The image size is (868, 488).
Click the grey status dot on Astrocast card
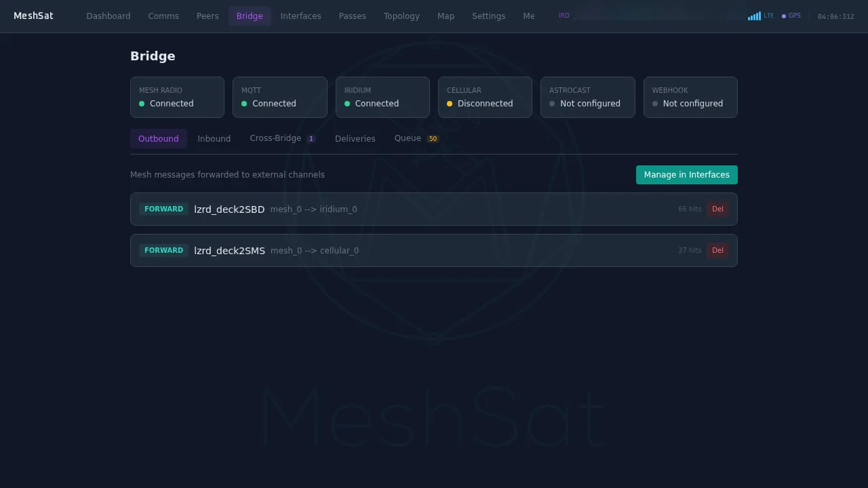point(552,103)
